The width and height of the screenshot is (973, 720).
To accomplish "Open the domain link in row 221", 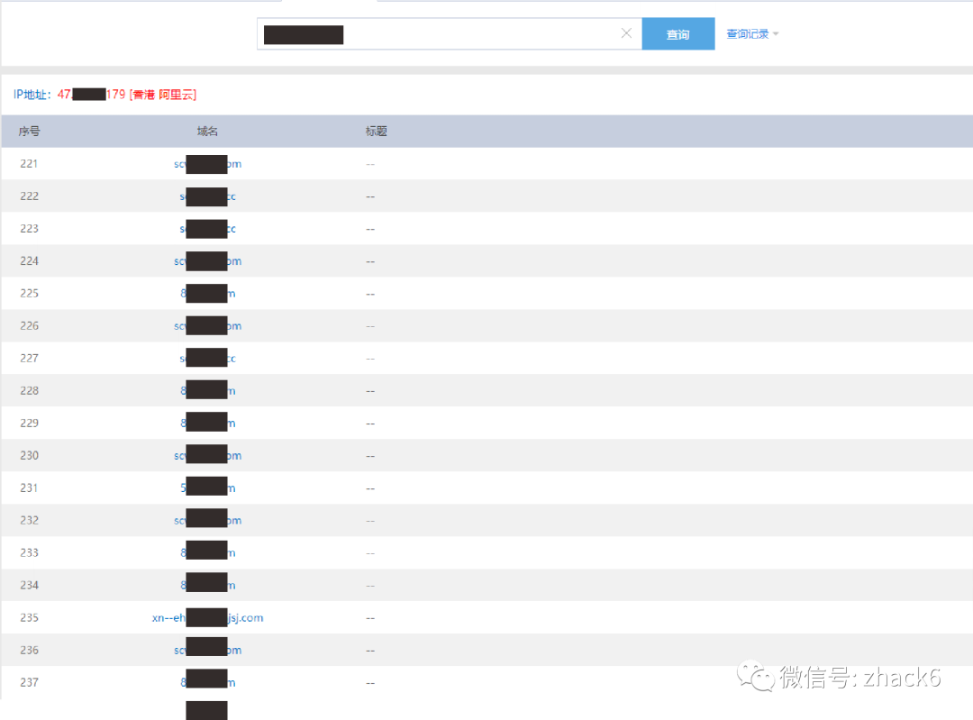I will [x=207, y=165].
